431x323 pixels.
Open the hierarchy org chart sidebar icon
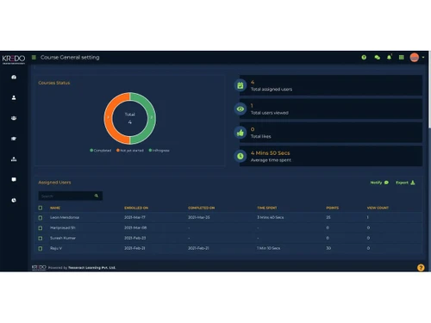click(14, 159)
